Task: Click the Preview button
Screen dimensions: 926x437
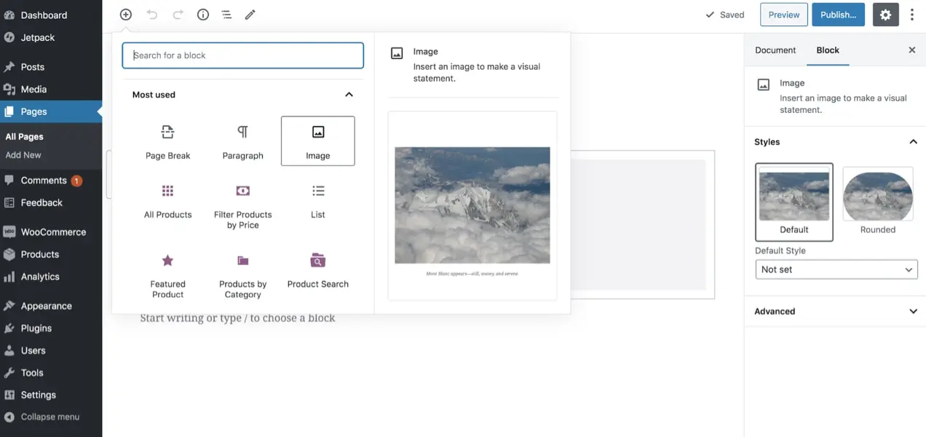Action: coord(784,15)
